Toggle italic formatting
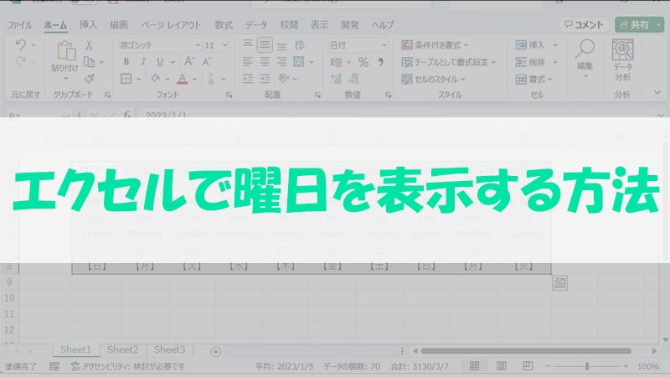The height and width of the screenshot is (377, 670). (x=141, y=61)
